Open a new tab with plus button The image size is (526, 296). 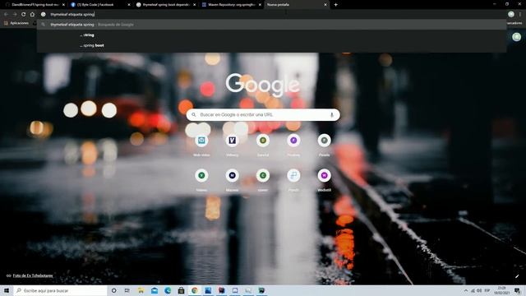click(x=336, y=5)
